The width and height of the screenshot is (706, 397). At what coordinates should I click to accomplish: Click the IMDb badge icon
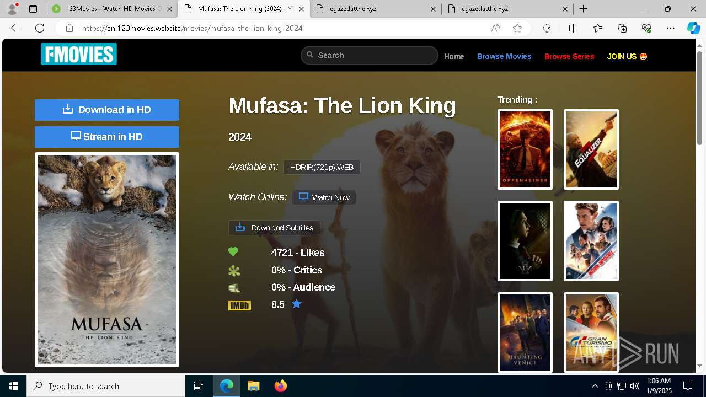pyautogui.click(x=239, y=305)
